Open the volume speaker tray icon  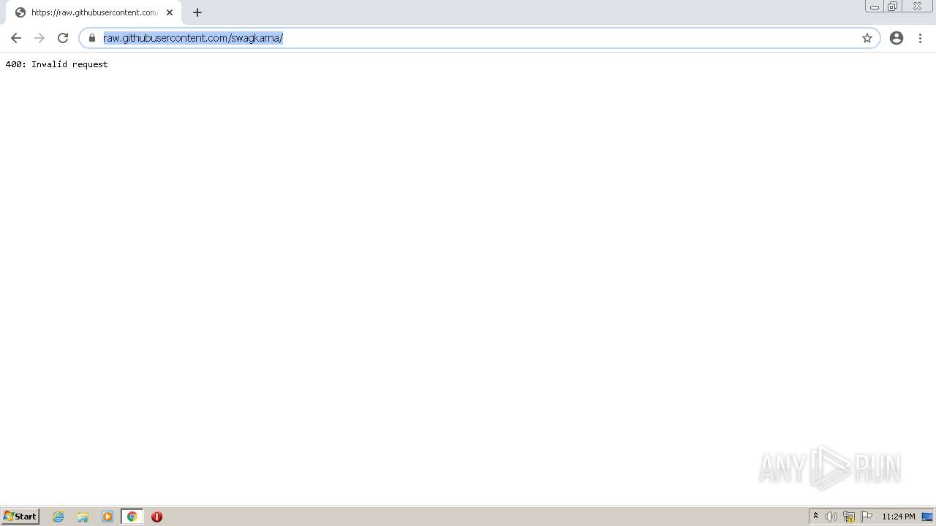831,517
